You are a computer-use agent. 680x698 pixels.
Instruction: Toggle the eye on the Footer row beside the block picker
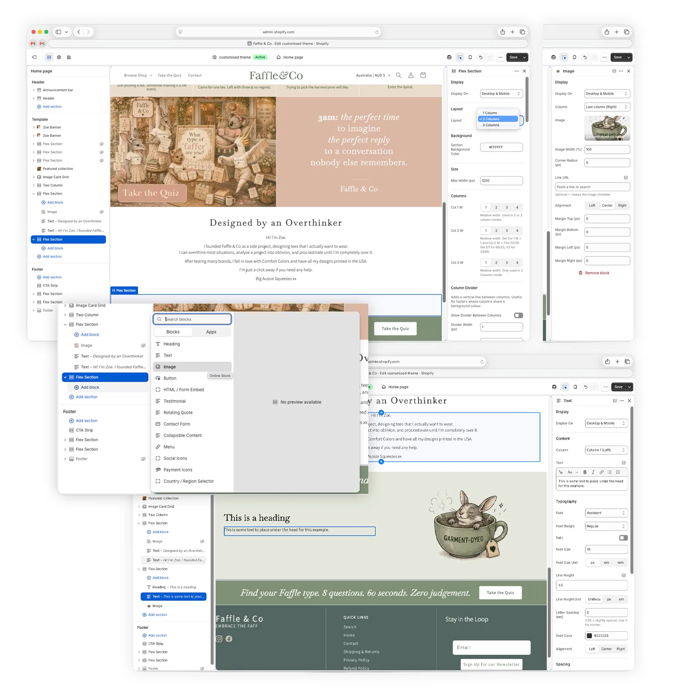pos(143,459)
